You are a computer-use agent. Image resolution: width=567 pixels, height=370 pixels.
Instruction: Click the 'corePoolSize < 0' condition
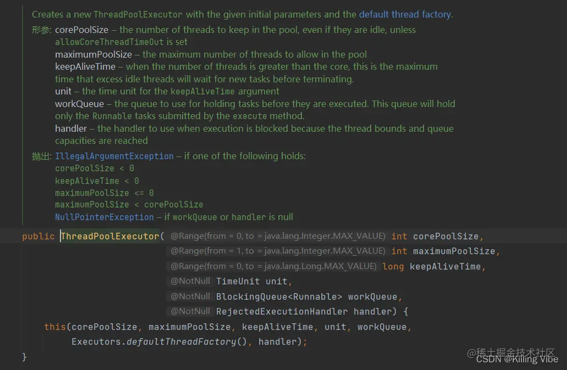95,168
